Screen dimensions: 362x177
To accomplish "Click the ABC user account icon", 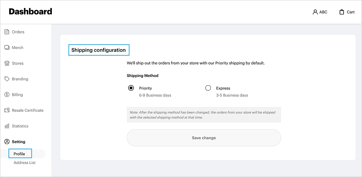I will tap(315, 12).
